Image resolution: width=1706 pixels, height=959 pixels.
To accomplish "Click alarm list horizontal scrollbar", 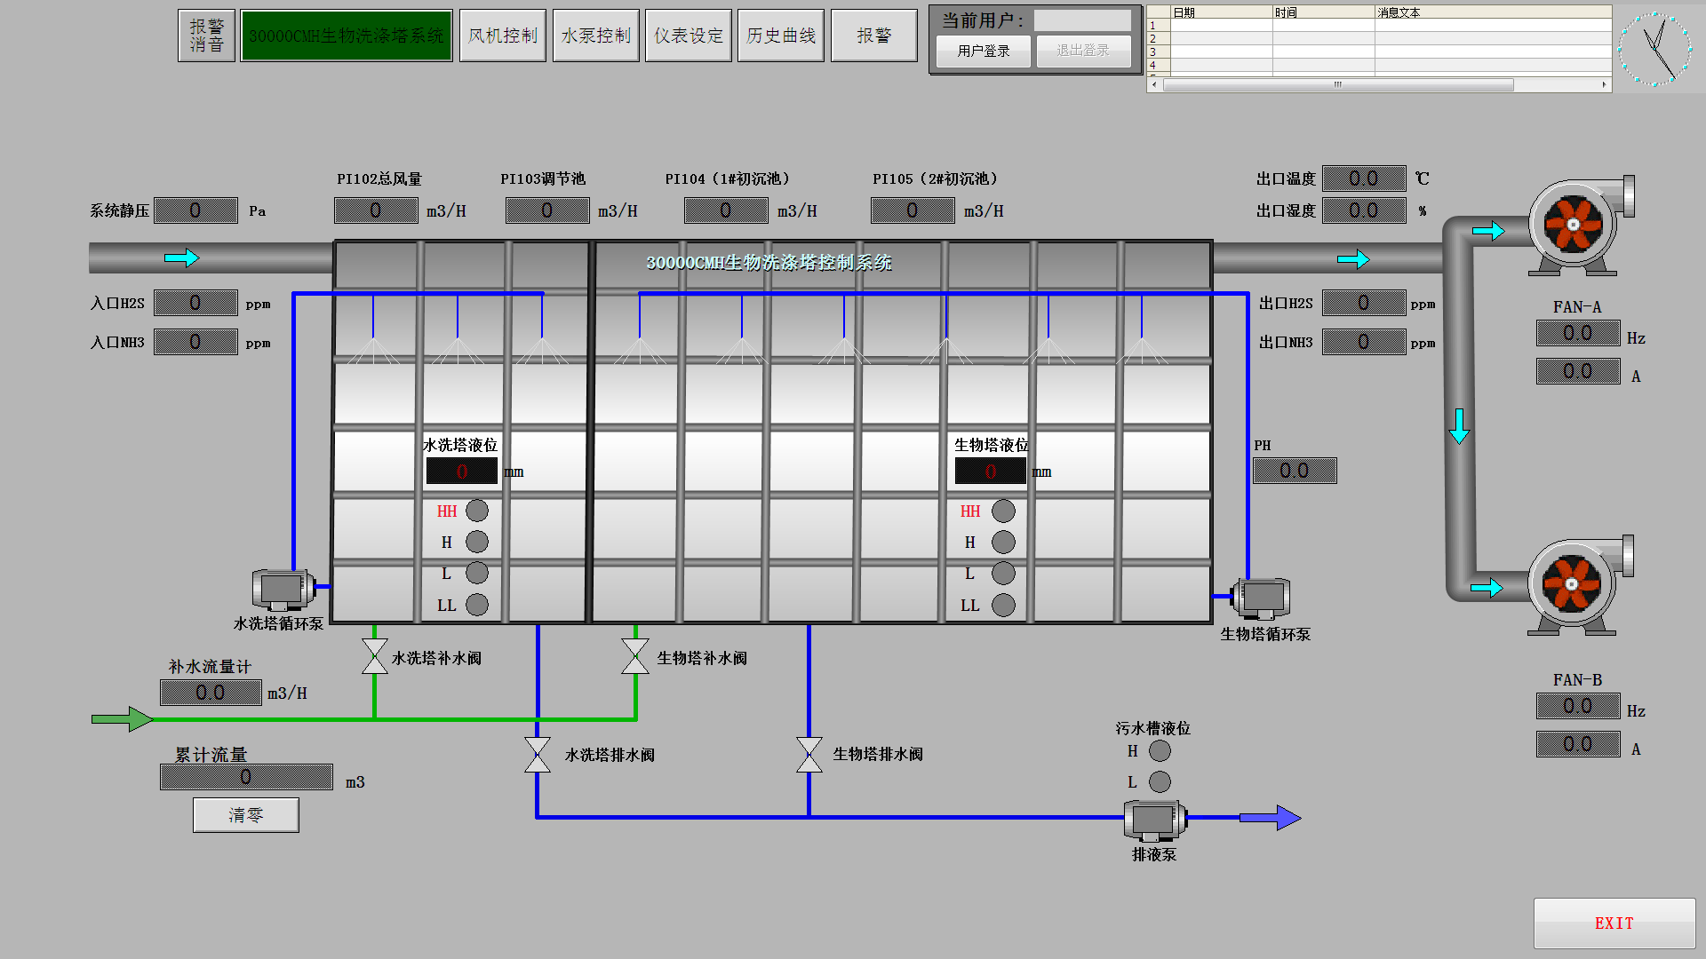I will click(x=1337, y=85).
